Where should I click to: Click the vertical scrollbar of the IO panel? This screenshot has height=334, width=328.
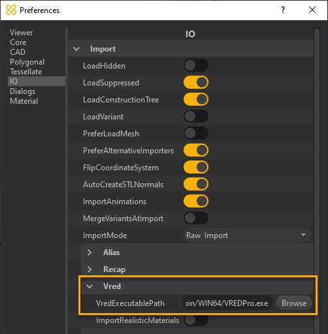click(317, 181)
